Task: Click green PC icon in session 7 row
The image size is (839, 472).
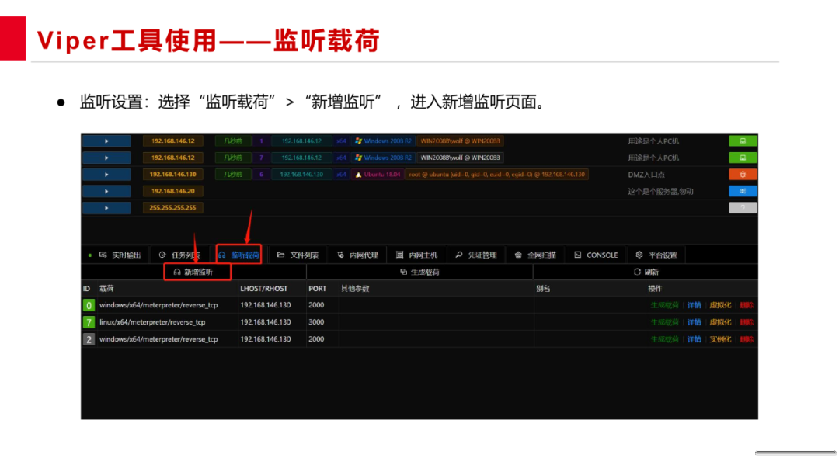Action: tap(743, 158)
